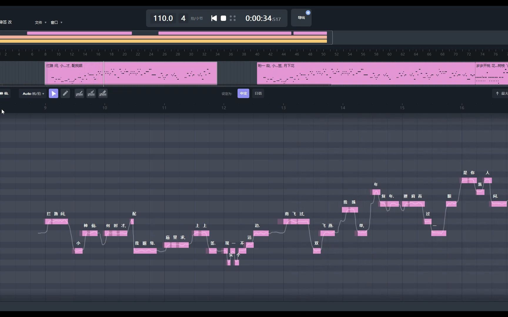Click the horizontal scrollbar under the arrangement
This screenshot has height=317, width=508.
coord(166,85)
